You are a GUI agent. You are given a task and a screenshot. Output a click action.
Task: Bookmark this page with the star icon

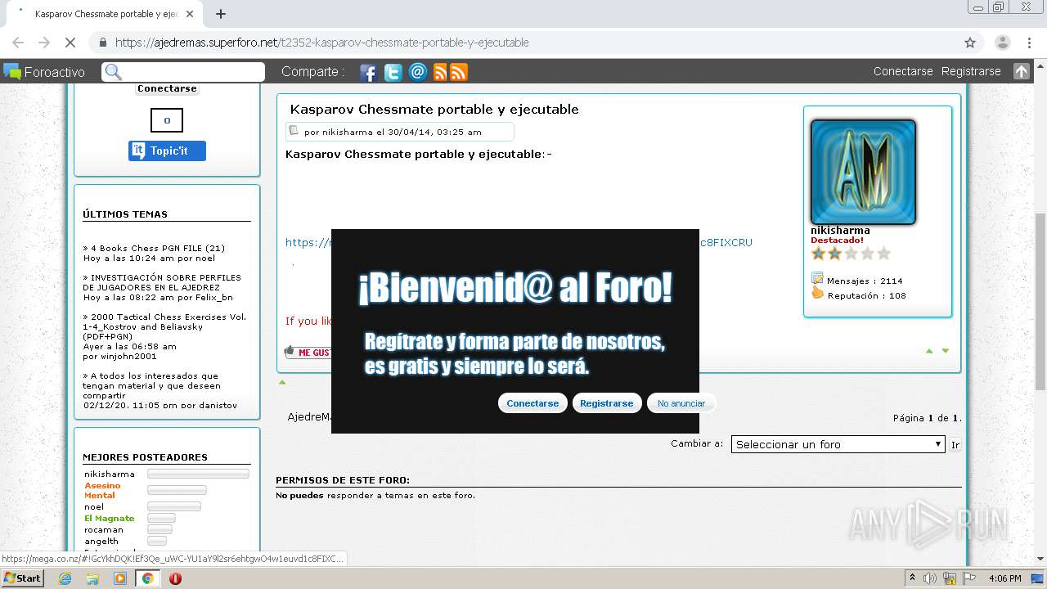[x=970, y=43]
